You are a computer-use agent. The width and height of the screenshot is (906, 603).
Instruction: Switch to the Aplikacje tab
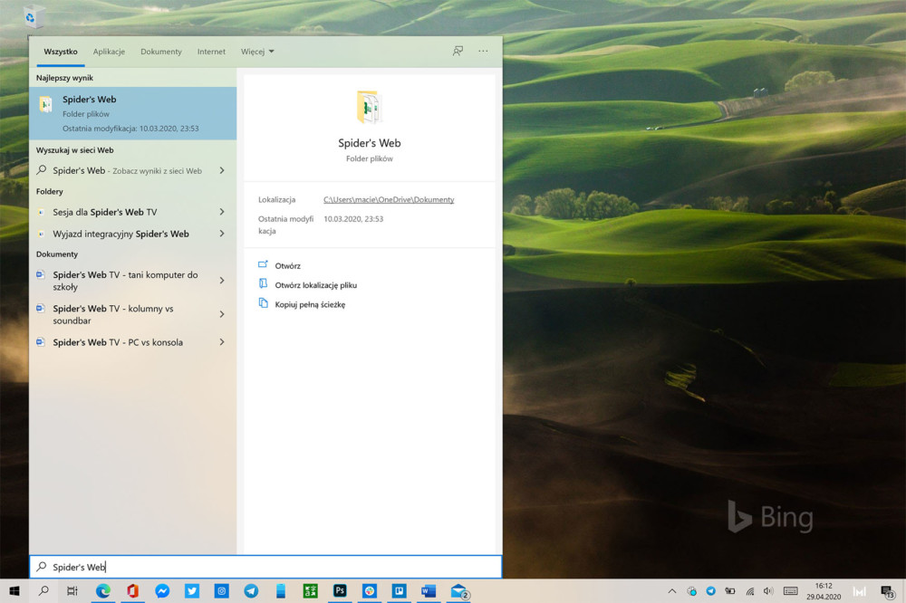109,52
